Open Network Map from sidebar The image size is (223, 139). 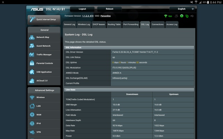[x=43, y=37]
